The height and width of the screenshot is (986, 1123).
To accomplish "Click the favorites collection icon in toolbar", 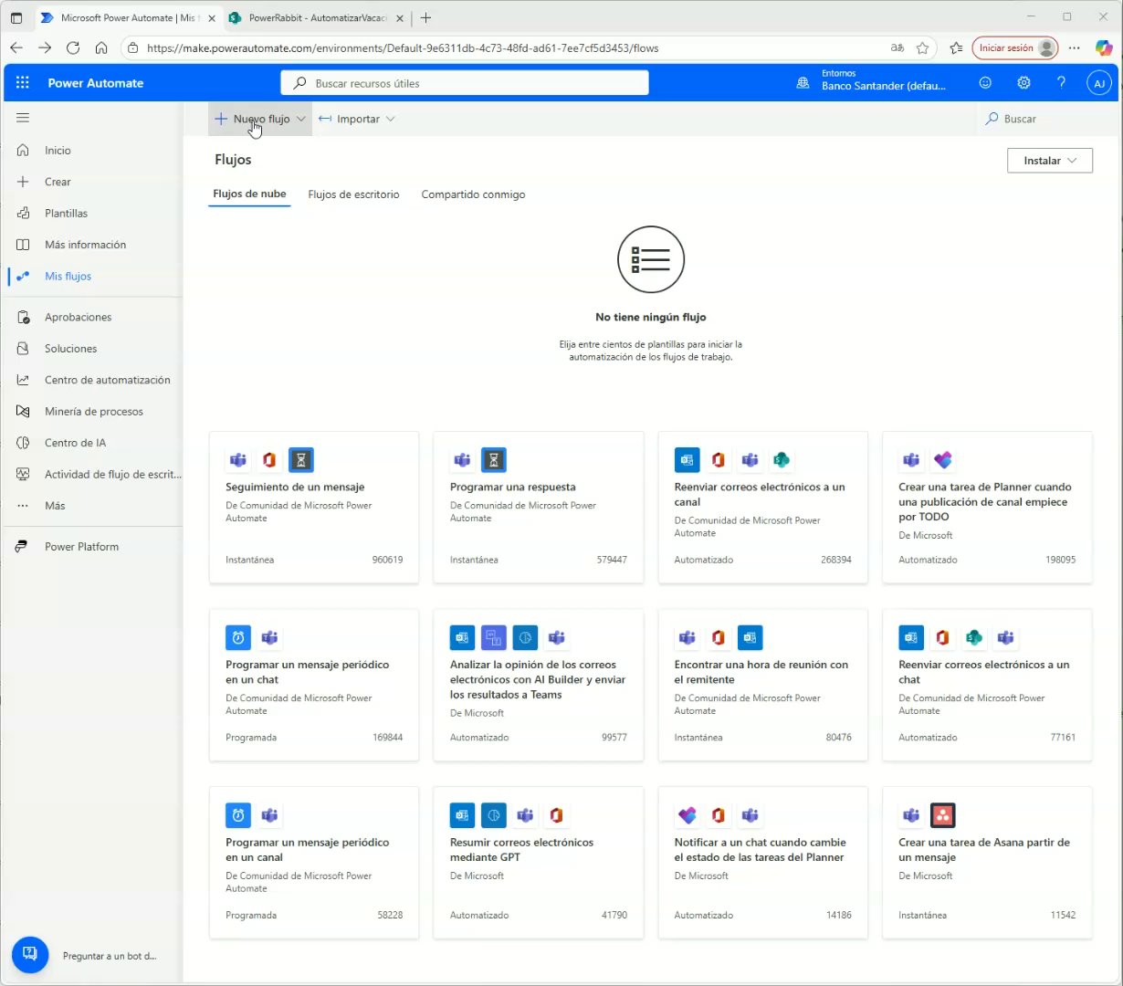I will (x=956, y=47).
